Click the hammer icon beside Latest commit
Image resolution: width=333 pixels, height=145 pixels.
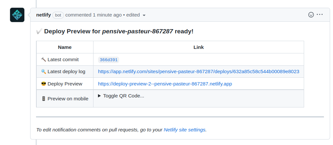43,60
